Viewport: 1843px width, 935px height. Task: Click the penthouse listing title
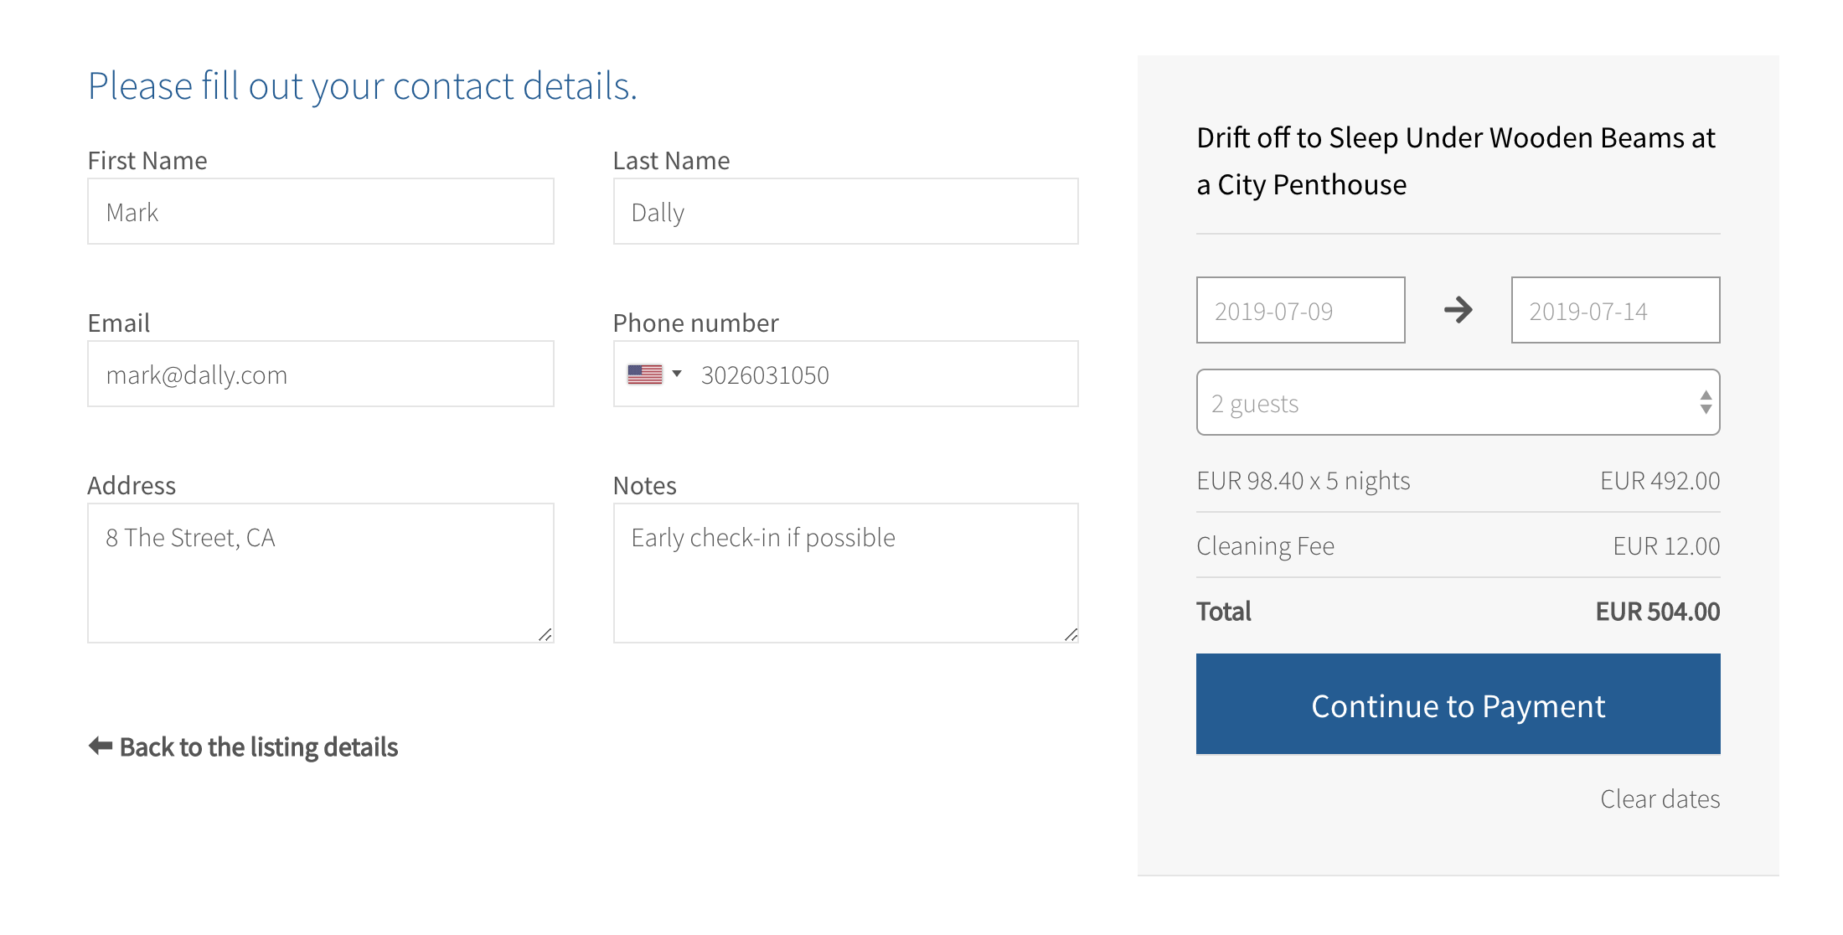(x=1456, y=161)
